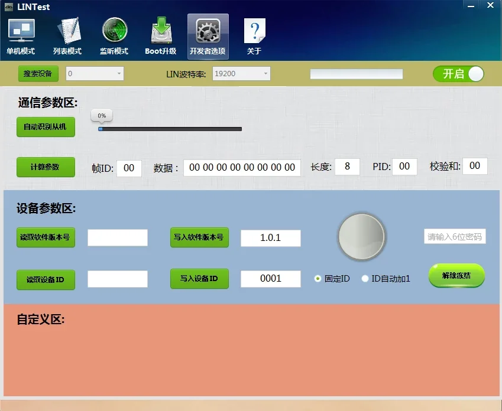Select the 固定ID radio button

(318, 279)
